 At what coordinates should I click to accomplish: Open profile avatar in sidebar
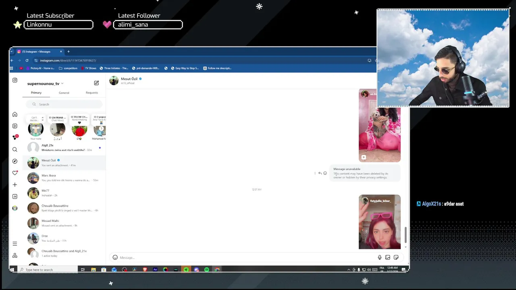tap(15, 208)
